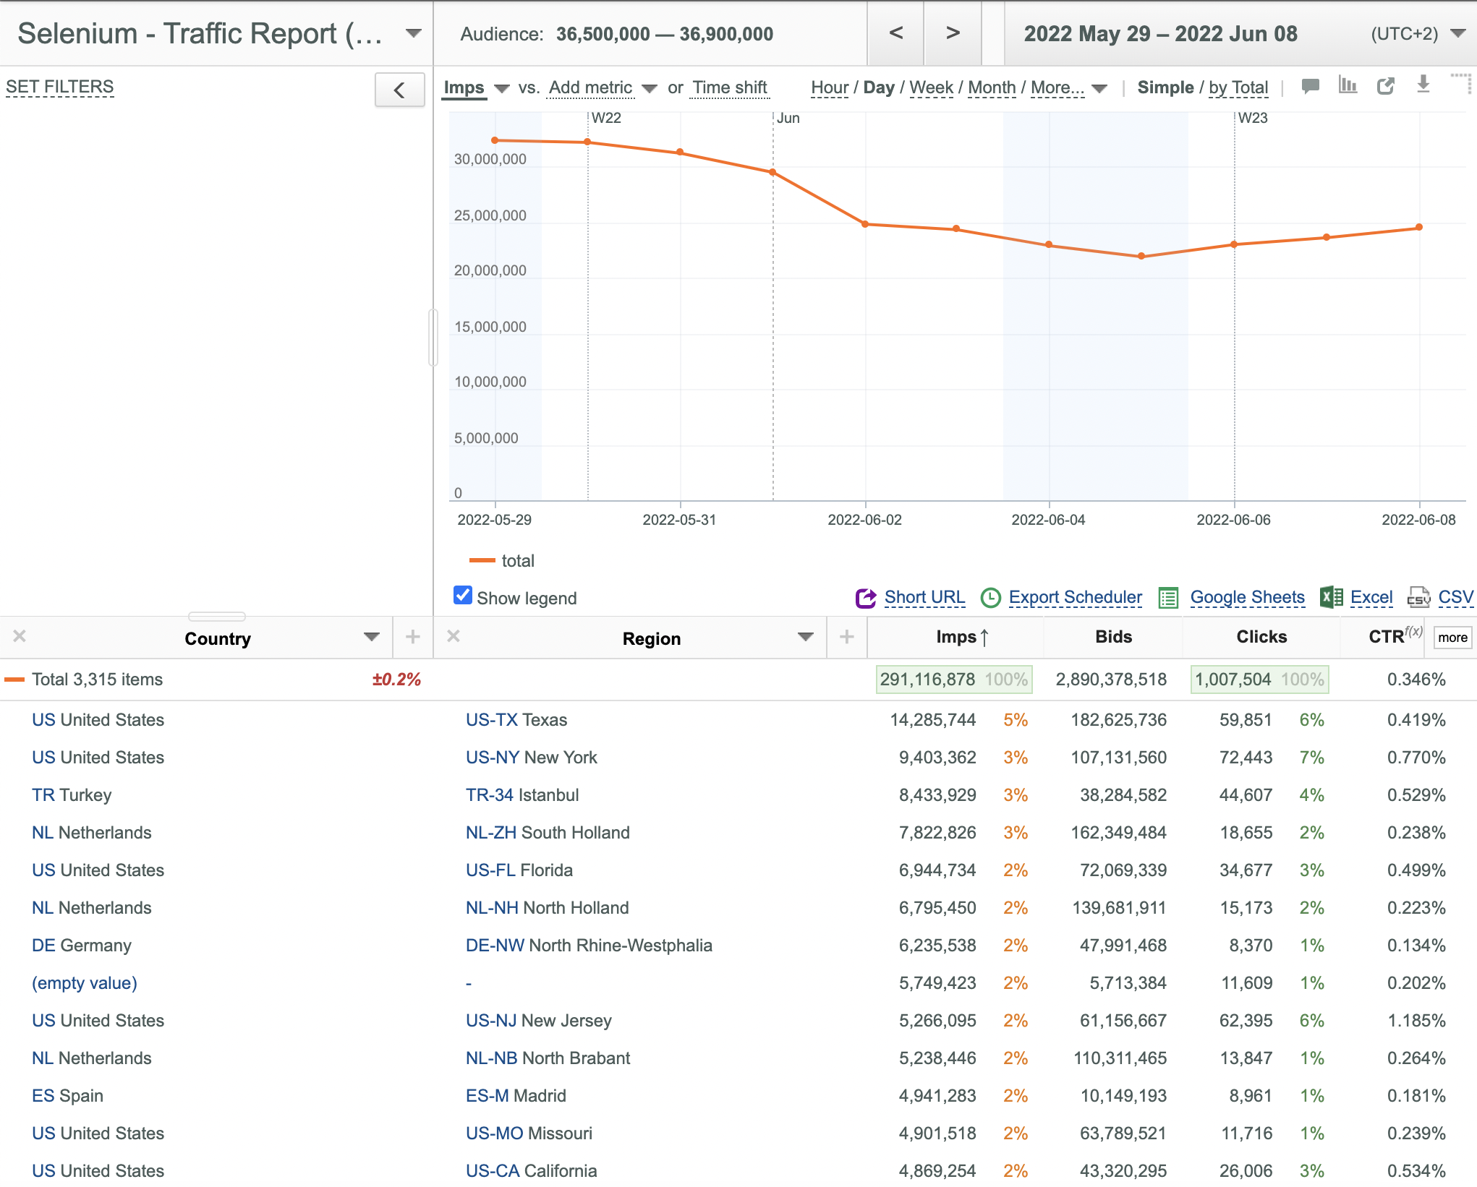Image resolution: width=1477 pixels, height=1187 pixels.
Task: Toggle the total series in legend
Action: click(x=502, y=561)
